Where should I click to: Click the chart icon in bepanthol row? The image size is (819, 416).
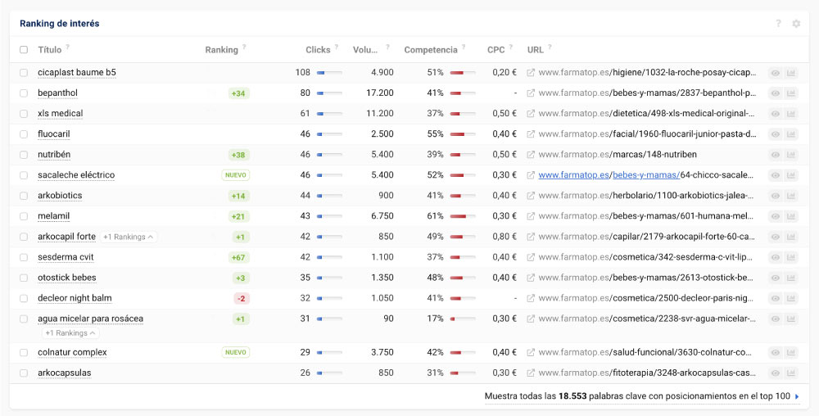click(791, 93)
